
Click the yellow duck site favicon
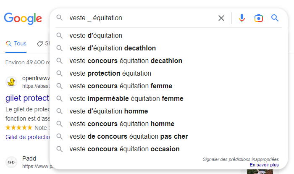11,82
